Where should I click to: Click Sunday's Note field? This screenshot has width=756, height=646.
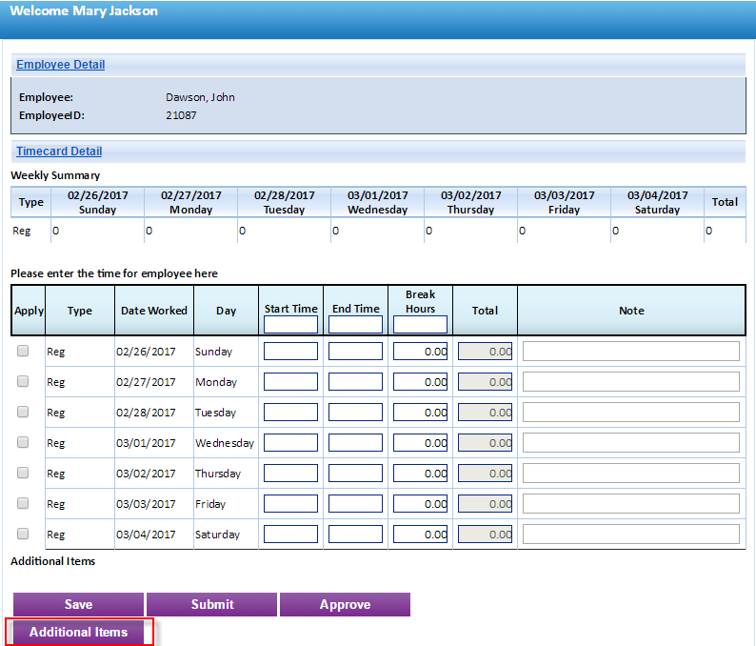[x=631, y=352]
